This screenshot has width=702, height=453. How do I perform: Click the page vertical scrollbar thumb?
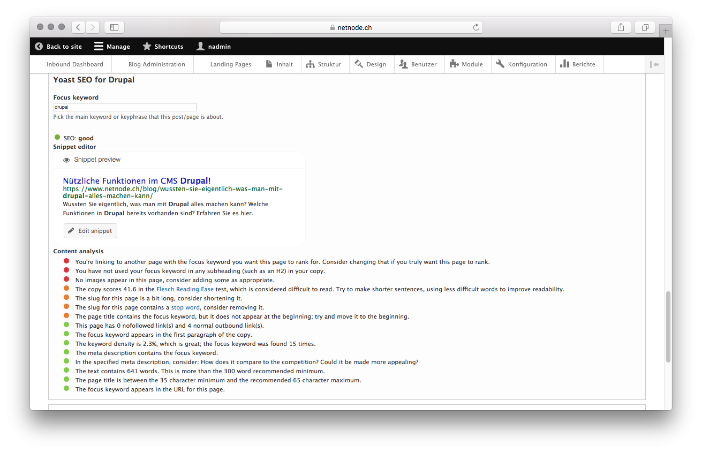point(667,327)
